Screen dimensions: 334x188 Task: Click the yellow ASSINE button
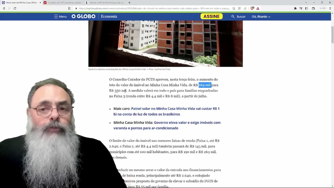(212, 16)
